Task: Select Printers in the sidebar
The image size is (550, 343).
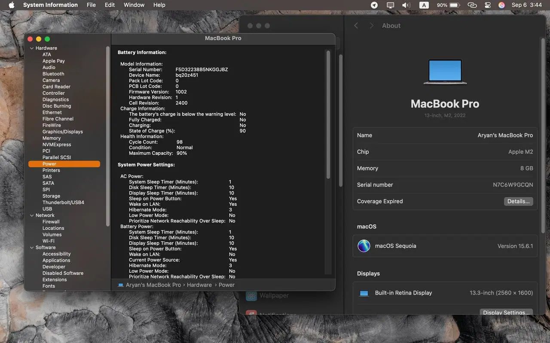Action: point(51,170)
